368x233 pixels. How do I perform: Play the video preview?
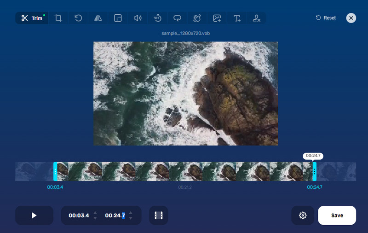pyautogui.click(x=34, y=216)
